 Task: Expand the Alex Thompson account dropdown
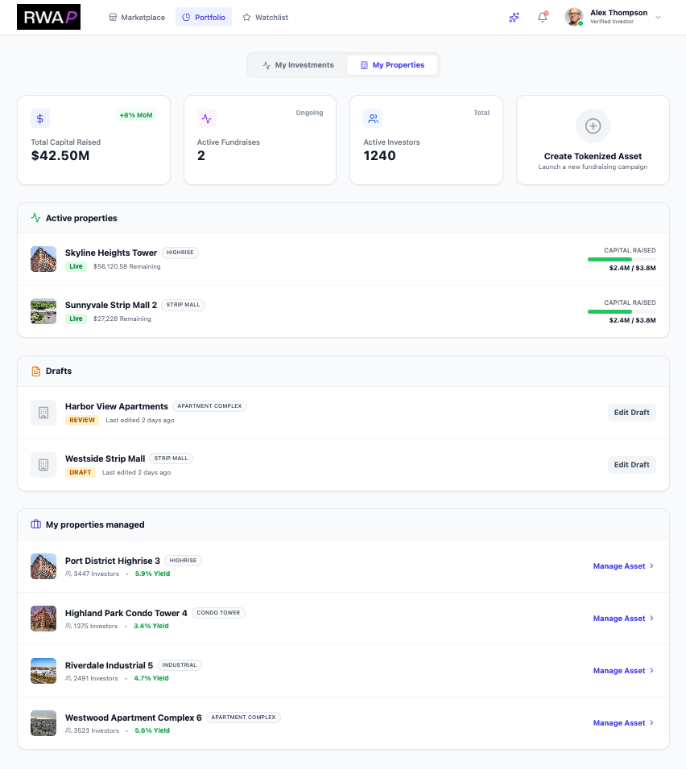(x=658, y=17)
